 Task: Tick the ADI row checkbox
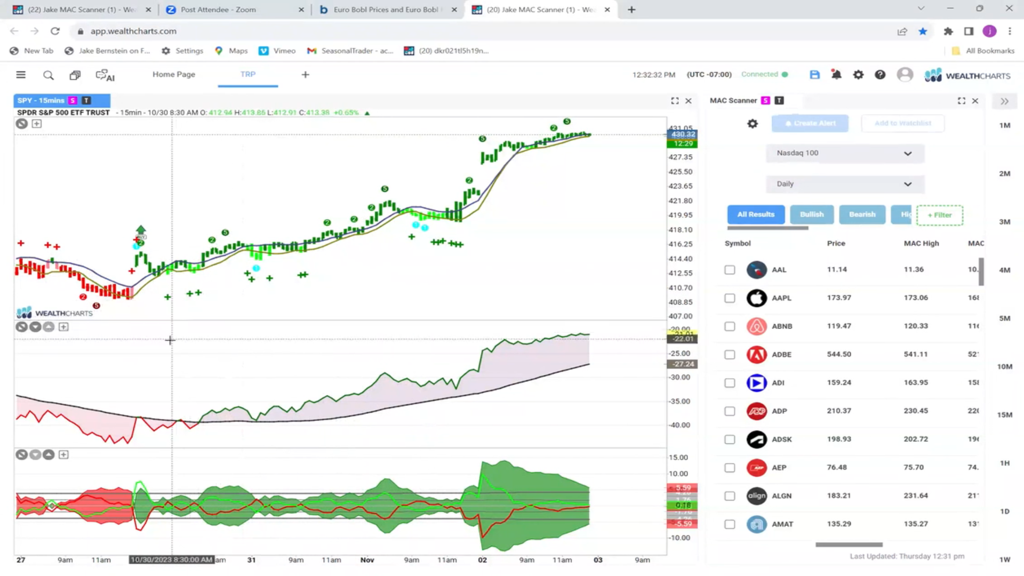click(x=730, y=383)
